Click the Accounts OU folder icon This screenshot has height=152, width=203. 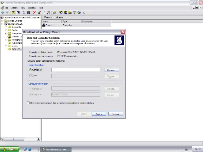[10, 27]
